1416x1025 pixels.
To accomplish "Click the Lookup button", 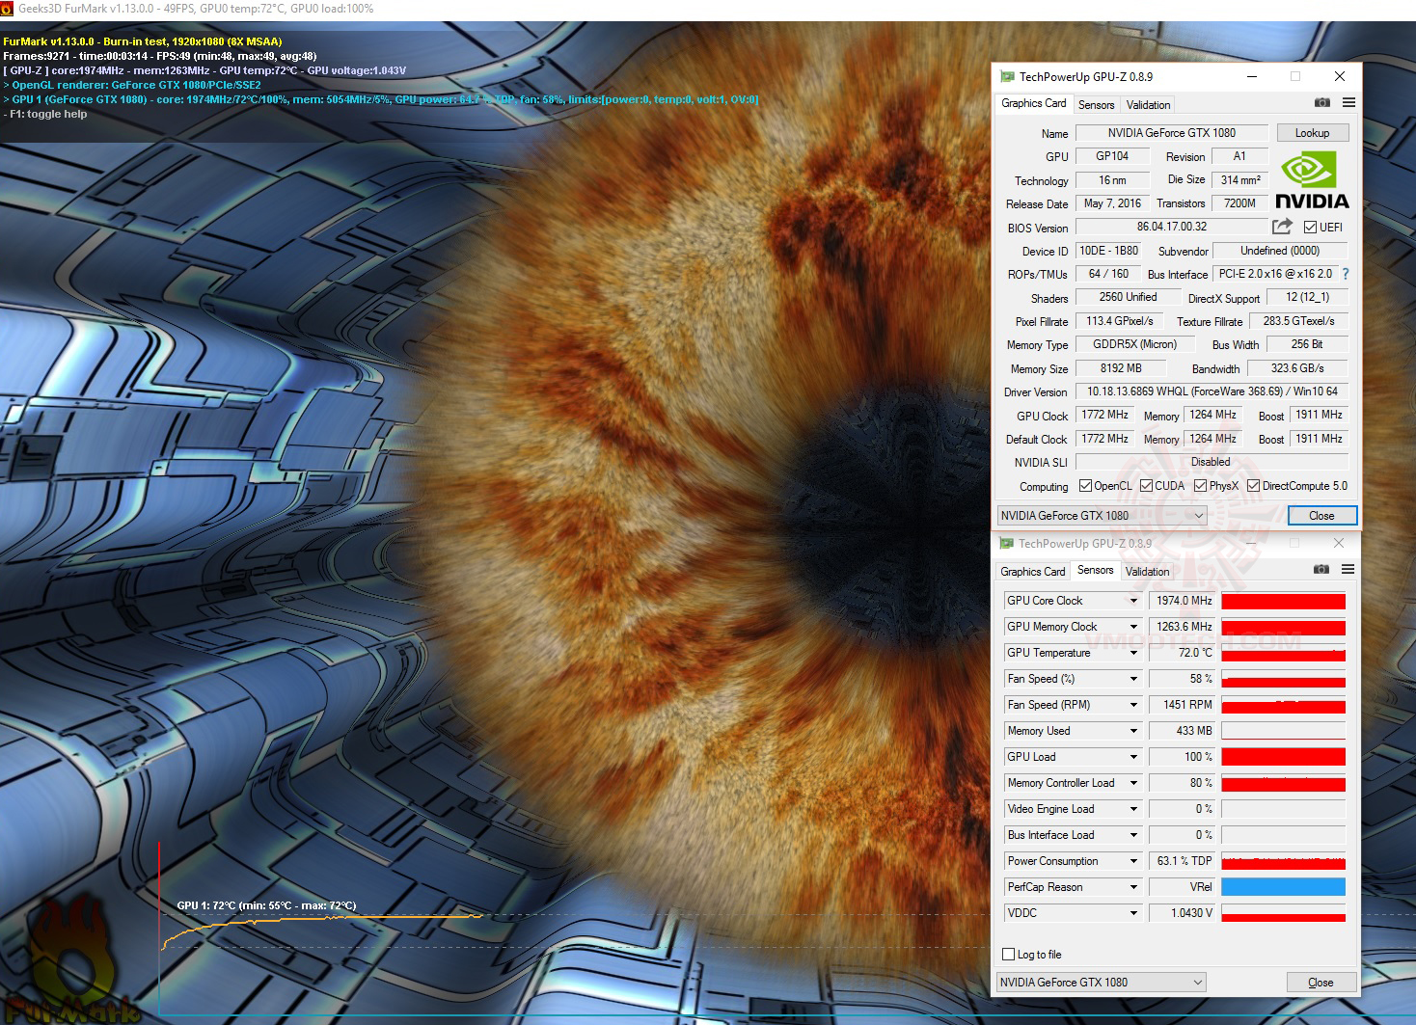I will 1313,133.
